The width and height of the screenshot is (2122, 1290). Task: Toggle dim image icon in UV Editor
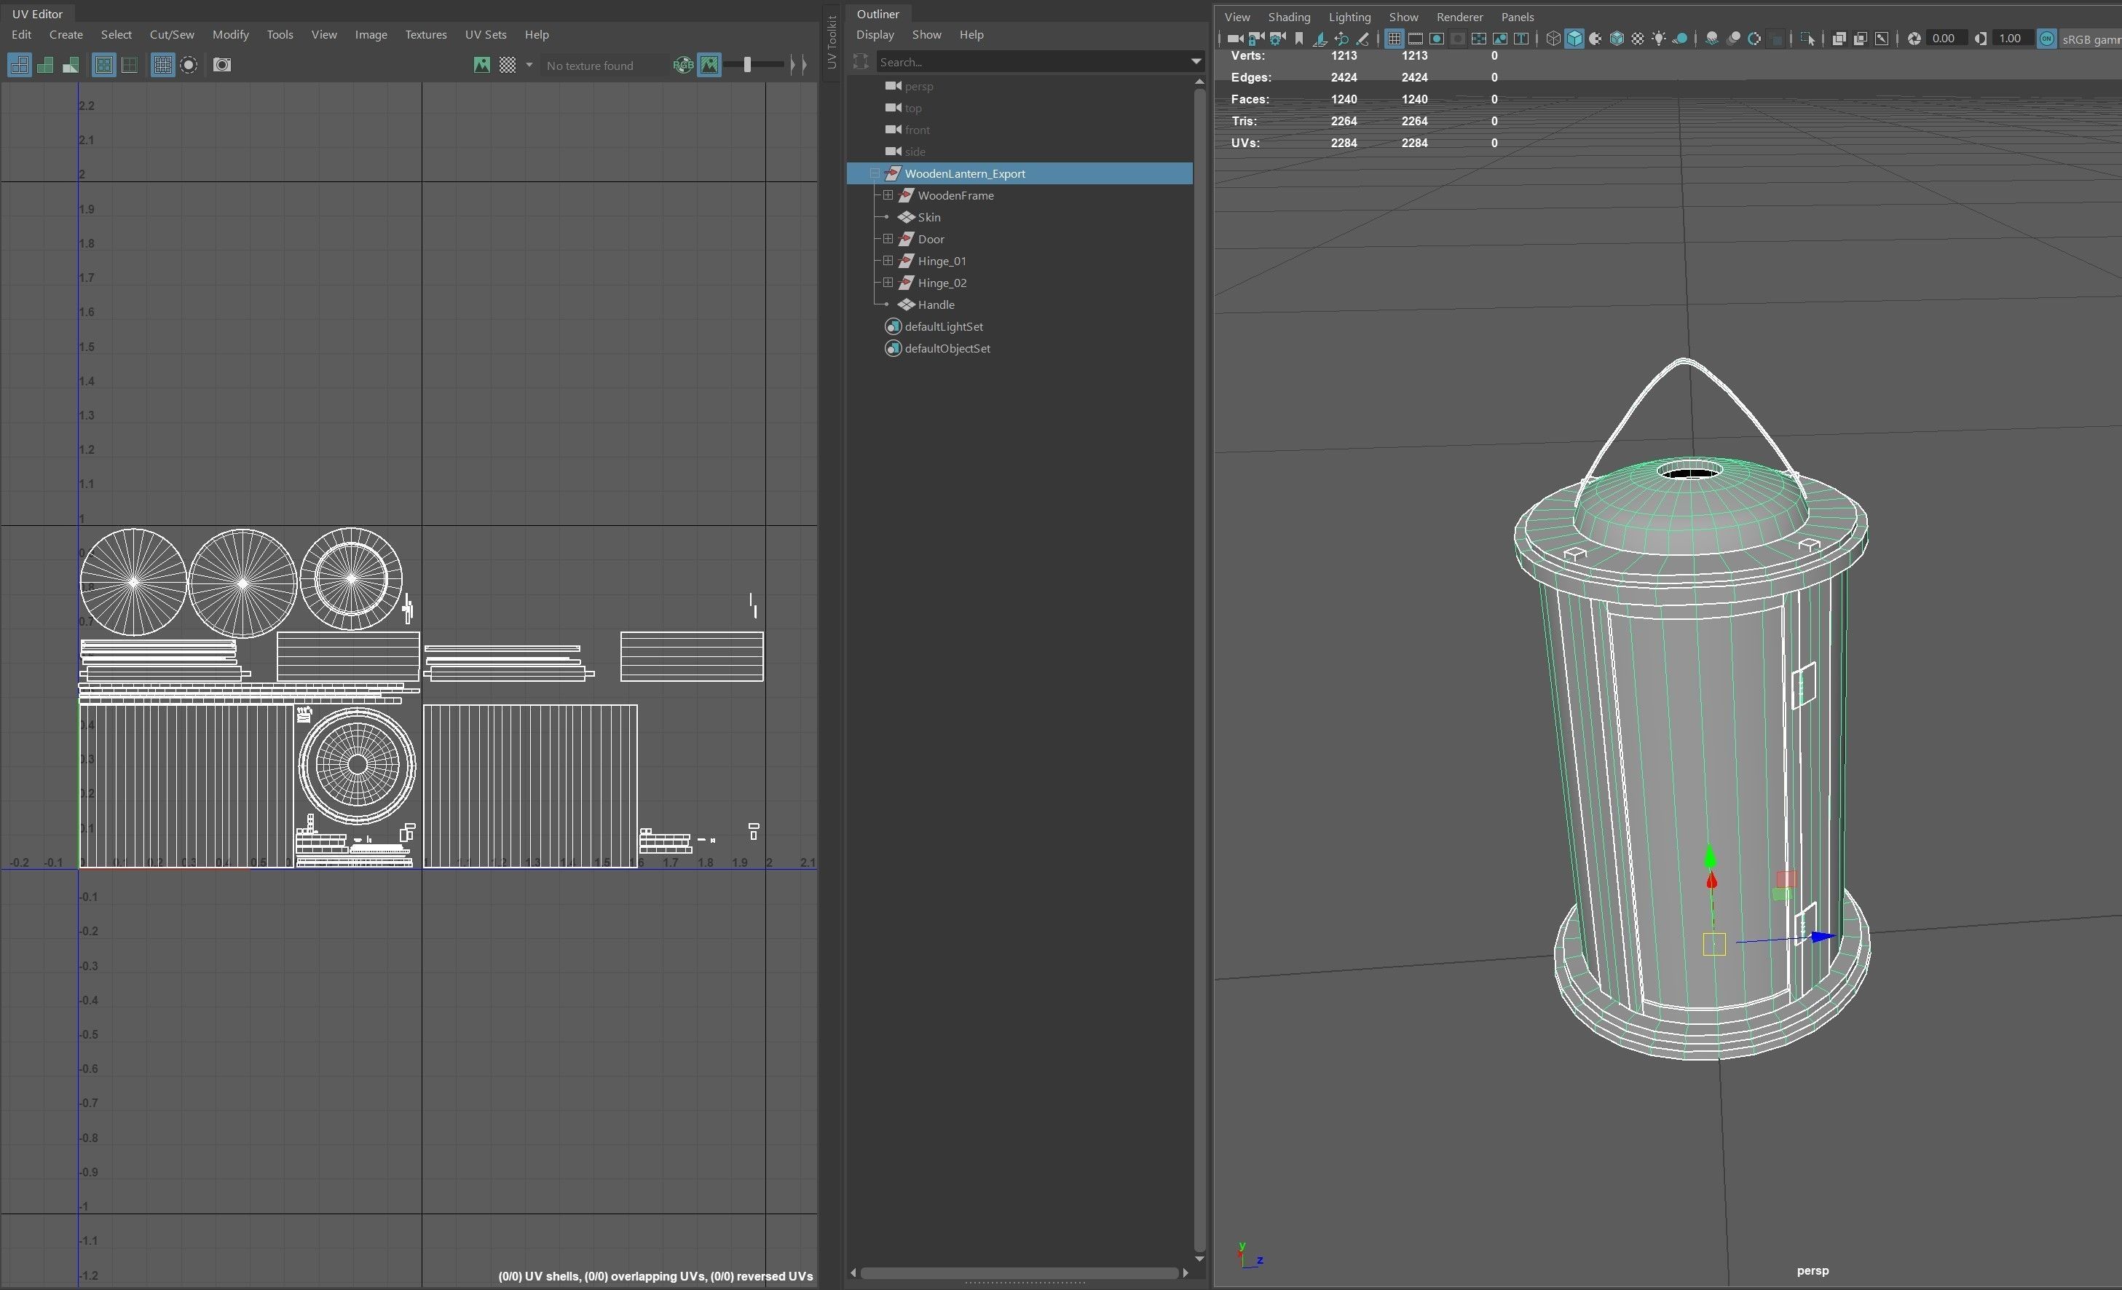709,65
